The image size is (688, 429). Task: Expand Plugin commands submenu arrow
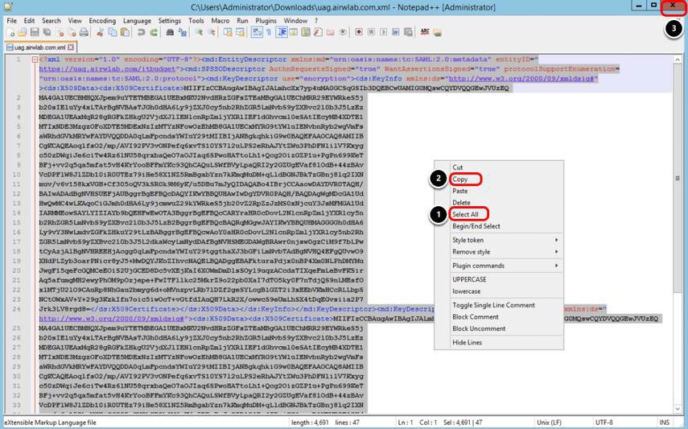pyautogui.click(x=556, y=266)
